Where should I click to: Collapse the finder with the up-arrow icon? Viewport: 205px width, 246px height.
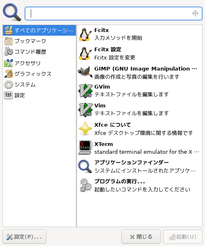(195, 14)
